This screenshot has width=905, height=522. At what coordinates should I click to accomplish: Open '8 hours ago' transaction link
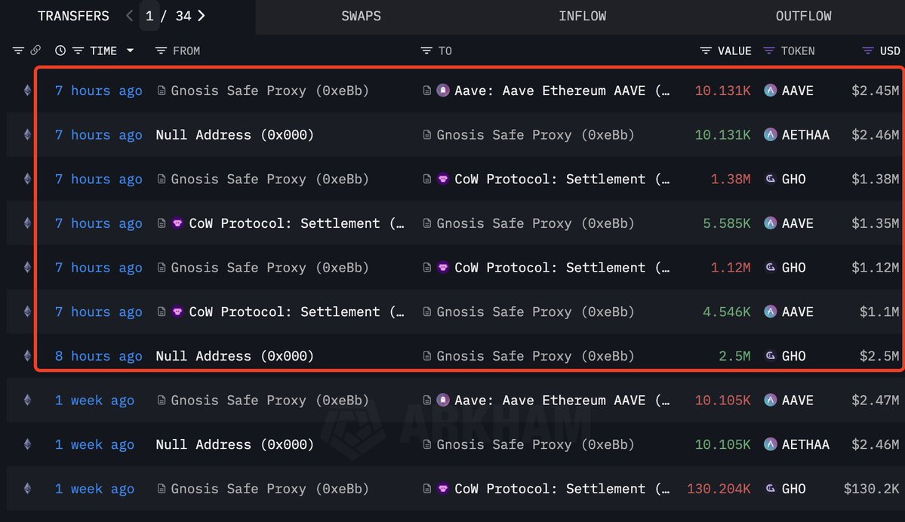tap(99, 356)
